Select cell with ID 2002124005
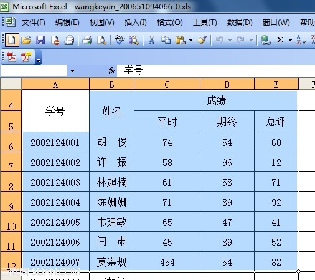This screenshot has height=280, width=315. (x=55, y=222)
